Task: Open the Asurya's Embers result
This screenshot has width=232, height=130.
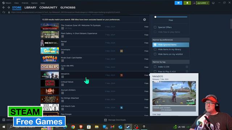Action: [95, 91]
